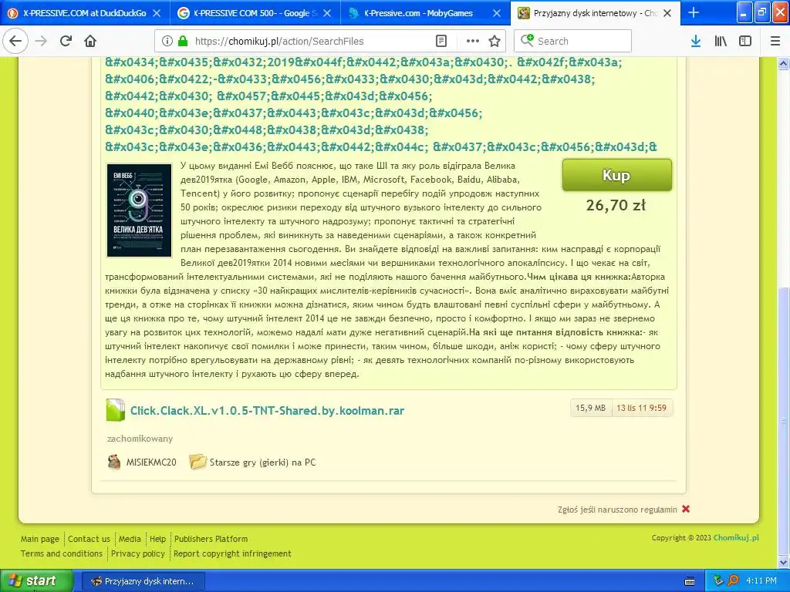This screenshot has width=790, height=592.
Task: Click the zachomikowany label
Action: click(x=140, y=439)
